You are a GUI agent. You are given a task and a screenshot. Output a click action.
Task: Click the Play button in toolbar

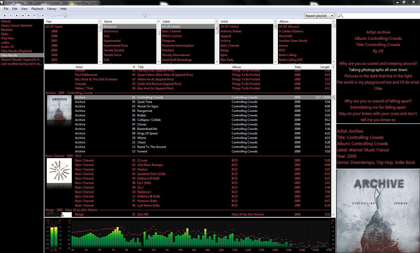click(x=17, y=16)
